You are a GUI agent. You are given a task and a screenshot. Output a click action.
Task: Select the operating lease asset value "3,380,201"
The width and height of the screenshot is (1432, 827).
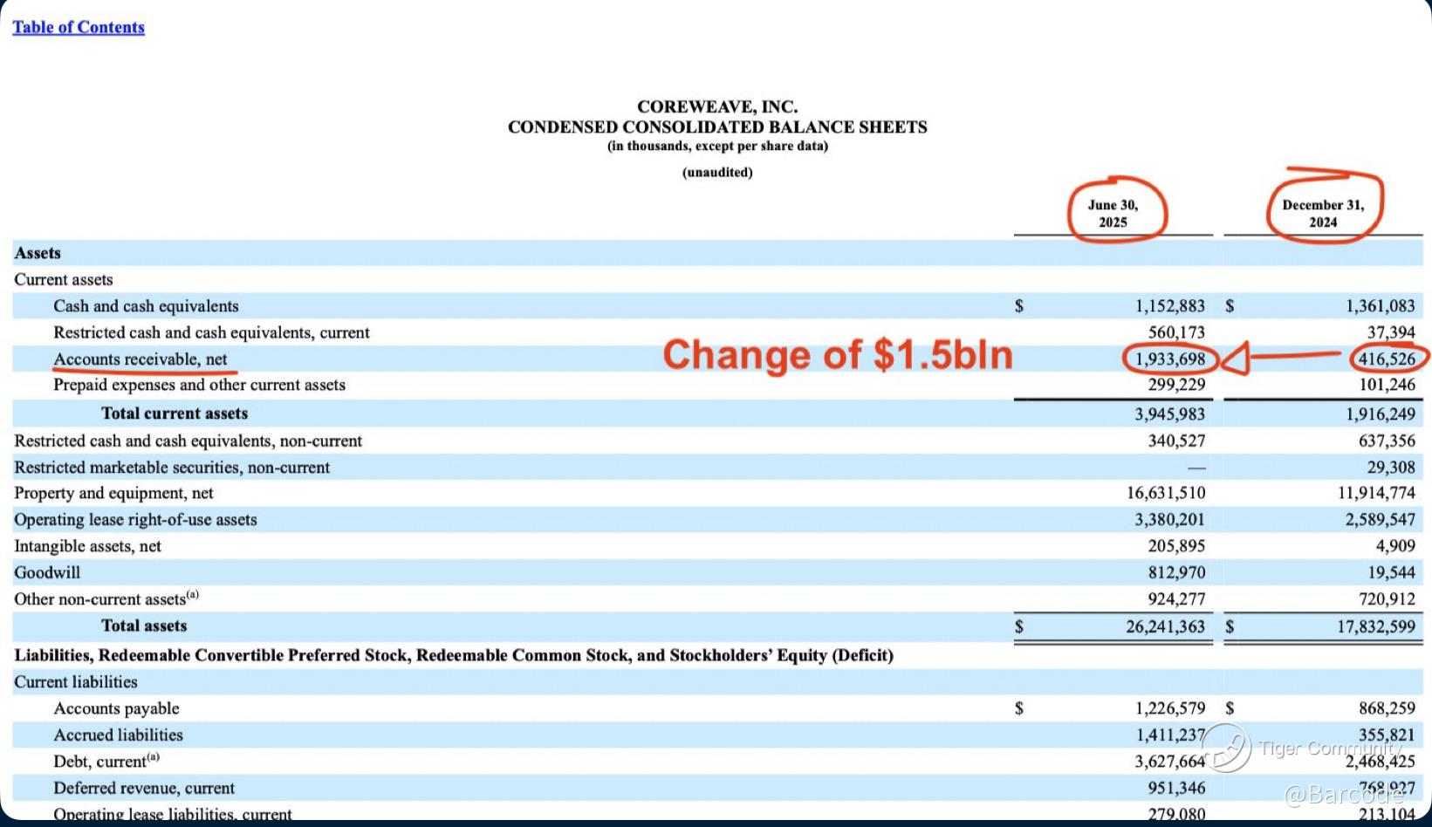pos(1169,520)
